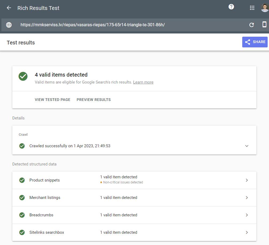
Task: Select VIEW TESTED PAGE
Action: [52, 100]
